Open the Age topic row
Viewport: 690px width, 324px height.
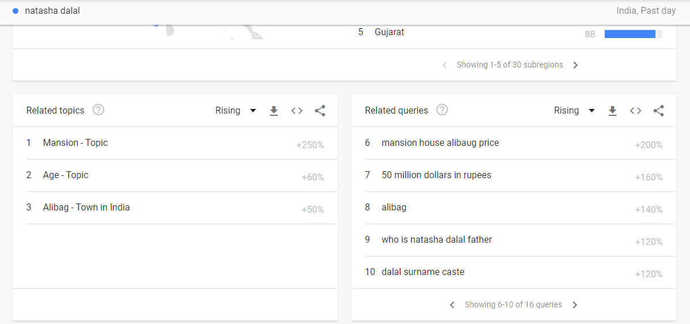point(66,175)
